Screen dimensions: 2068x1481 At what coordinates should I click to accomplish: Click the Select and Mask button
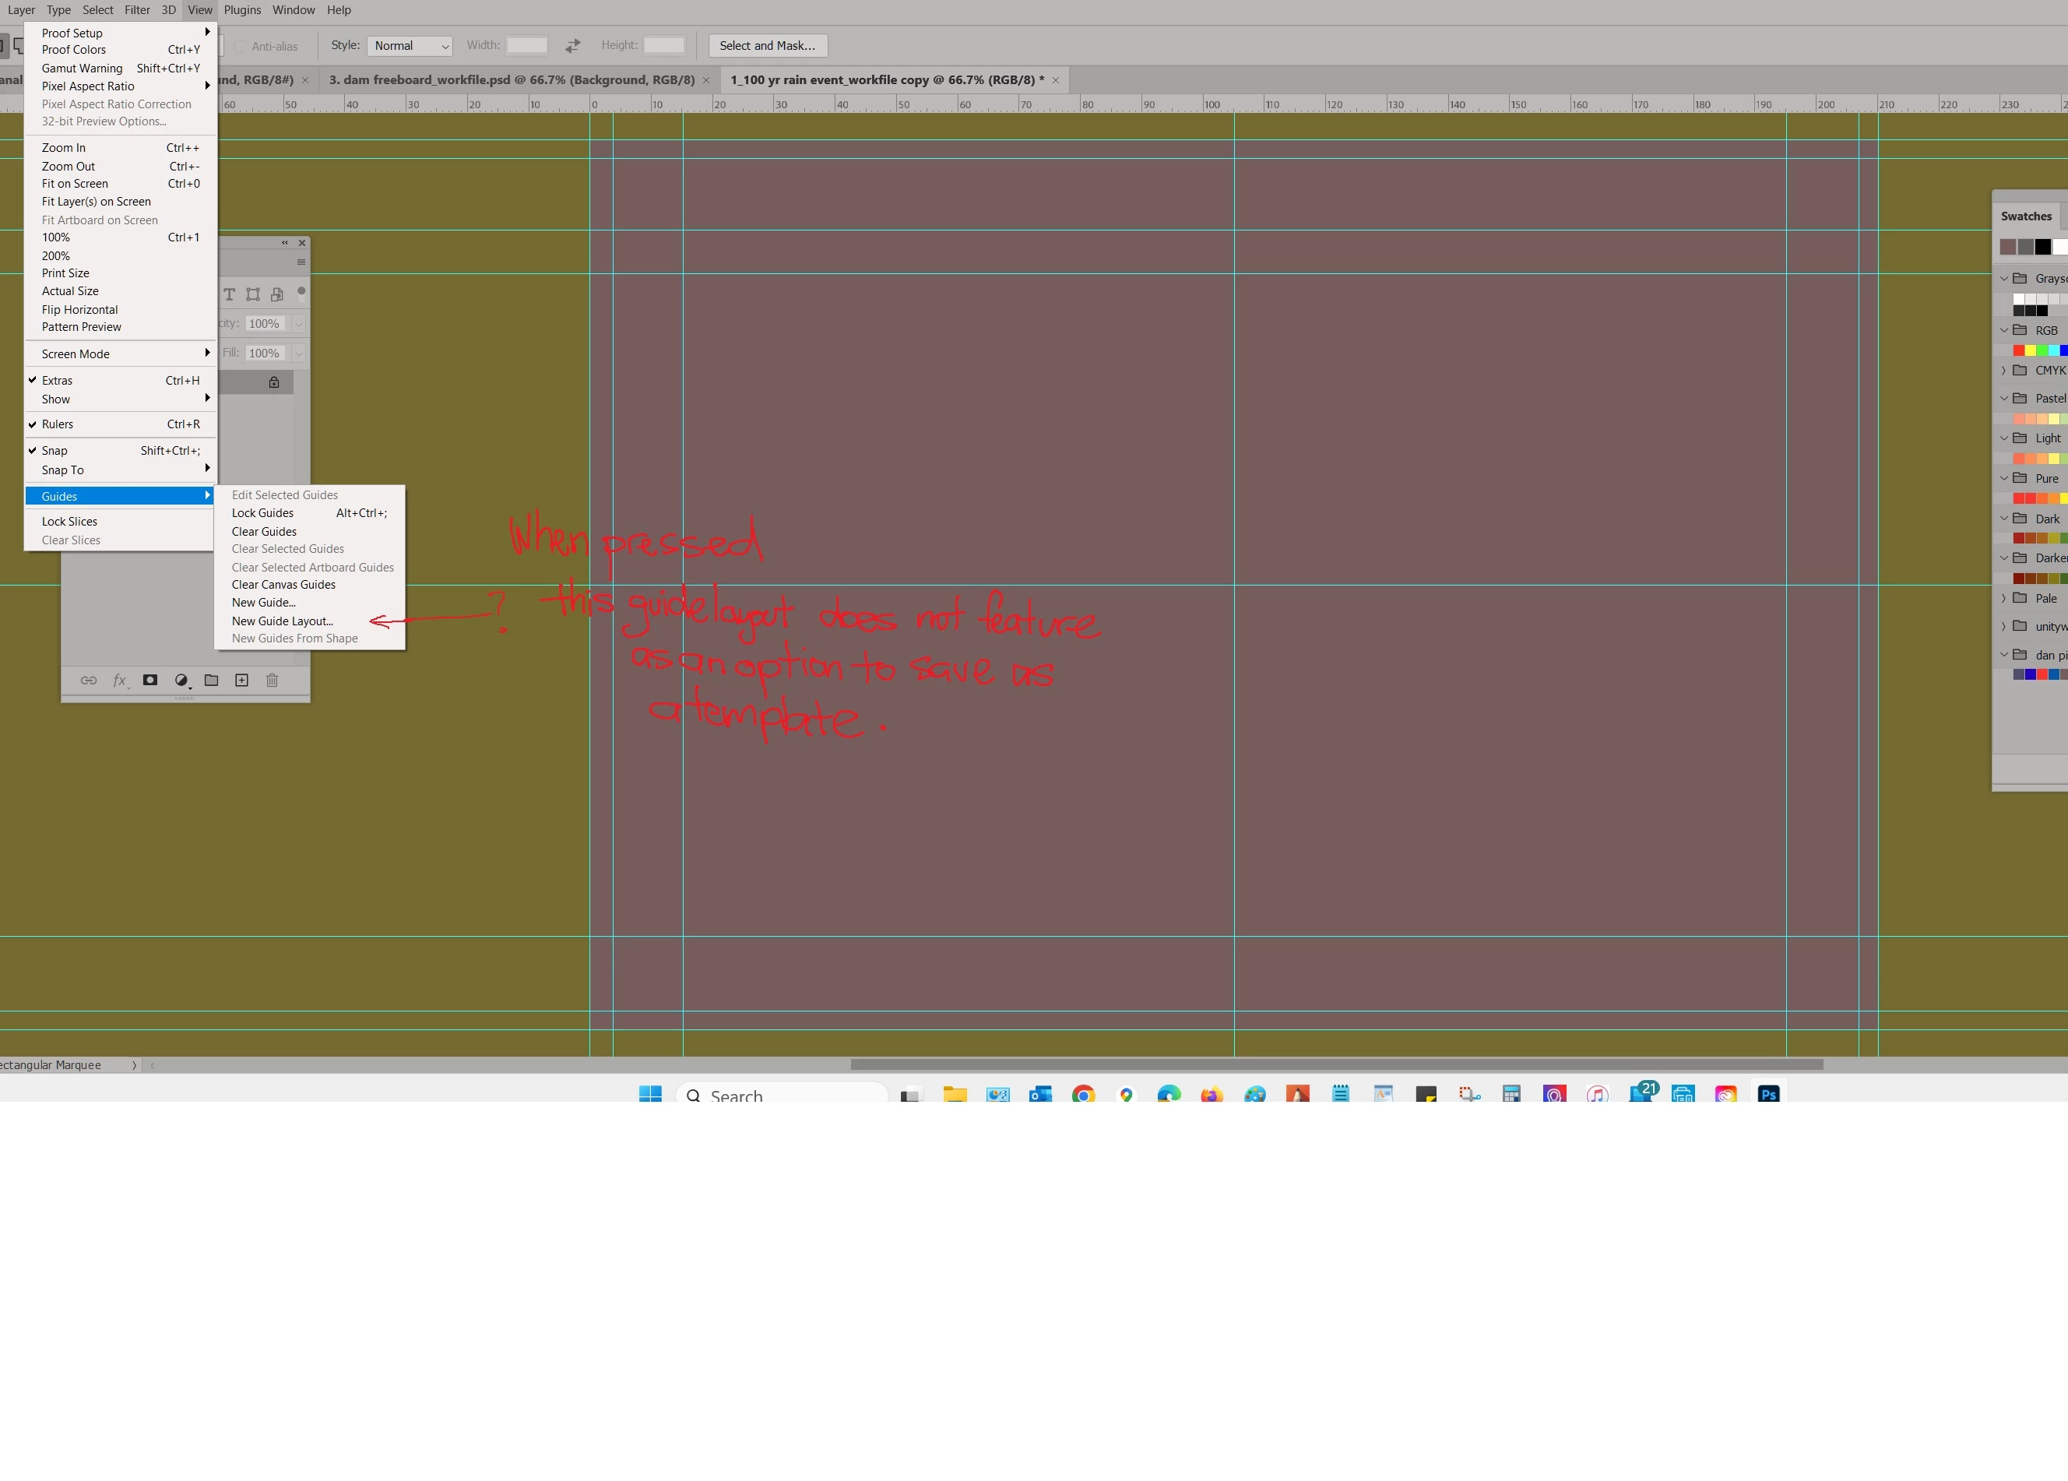click(767, 46)
